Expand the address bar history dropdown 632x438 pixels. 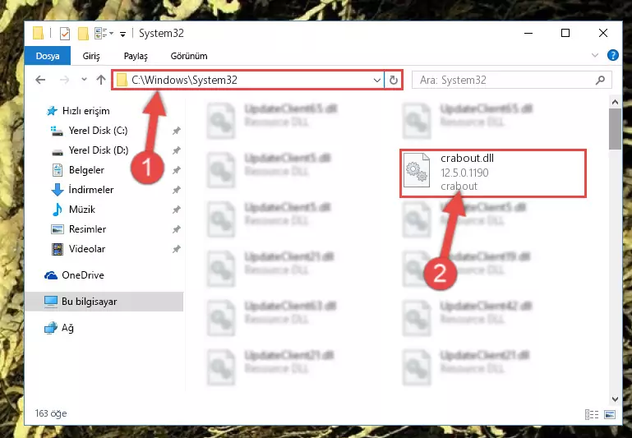[377, 81]
